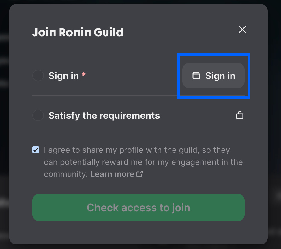This screenshot has width=281, height=249.
Task: Collapse the Sign in step row
Action: click(x=63, y=76)
